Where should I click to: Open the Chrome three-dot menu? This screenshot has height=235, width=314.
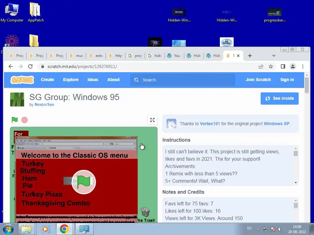[303, 66]
